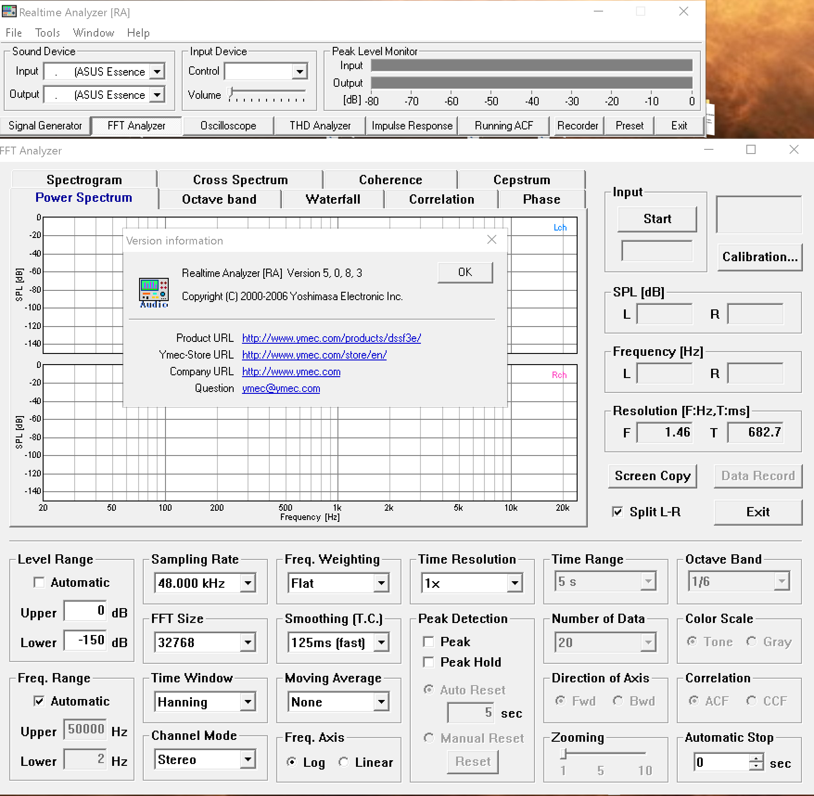
Task: Open the Time Resolution 1x dropdown
Action: 515,583
